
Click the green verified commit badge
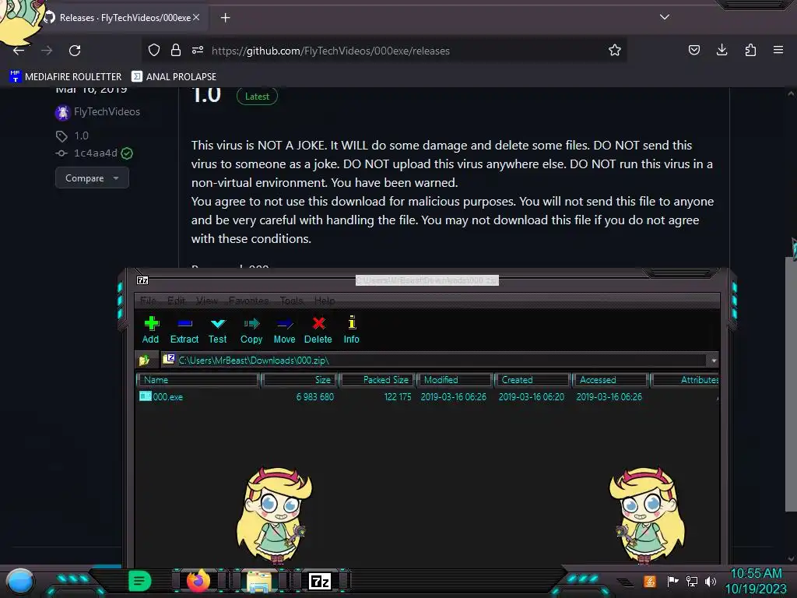[x=127, y=153]
